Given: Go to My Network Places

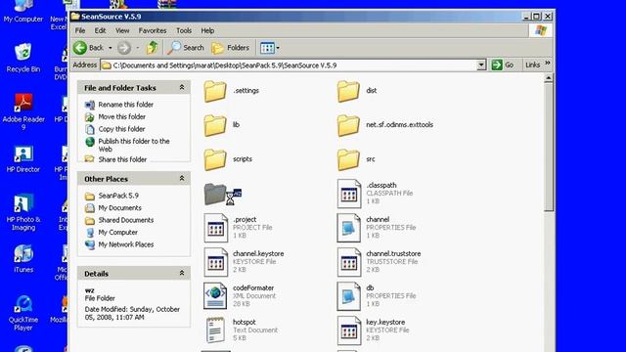Looking at the screenshot, I should (126, 244).
